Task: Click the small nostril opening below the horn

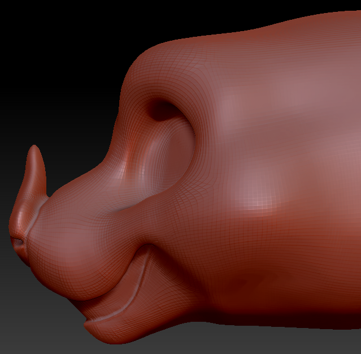Action: (18, 242)
